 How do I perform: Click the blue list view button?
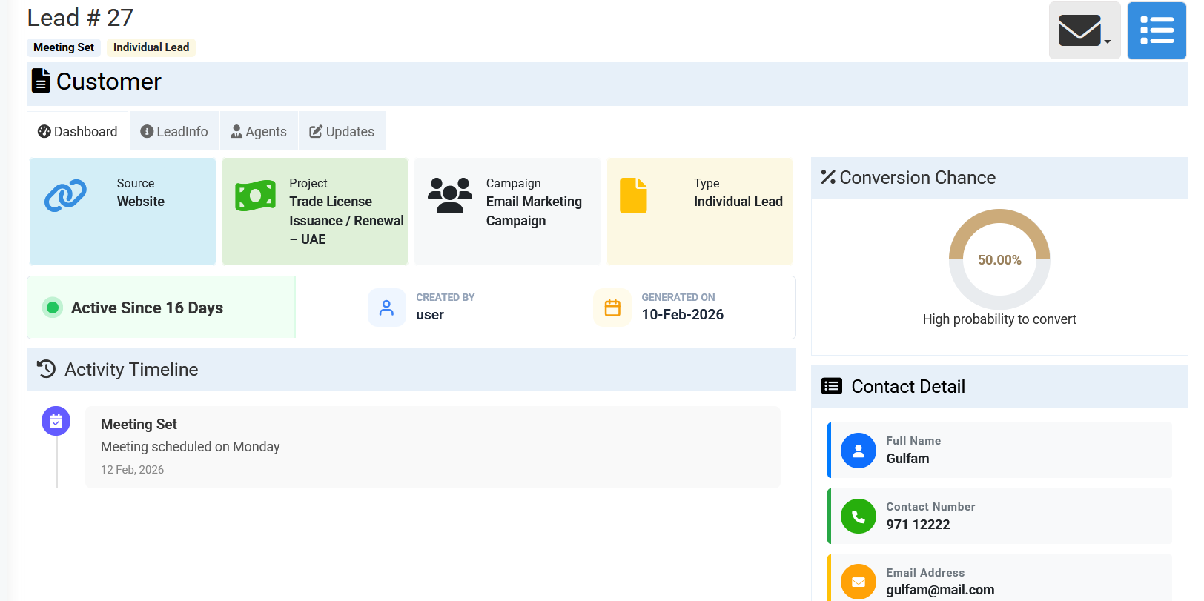[1156, 31]
